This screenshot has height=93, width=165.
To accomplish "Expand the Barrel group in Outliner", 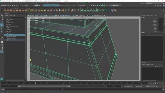I will point(6,28).
